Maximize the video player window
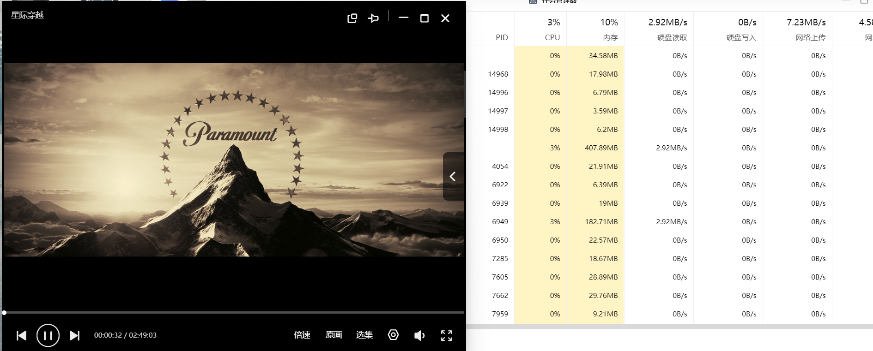 coord(424,18)
